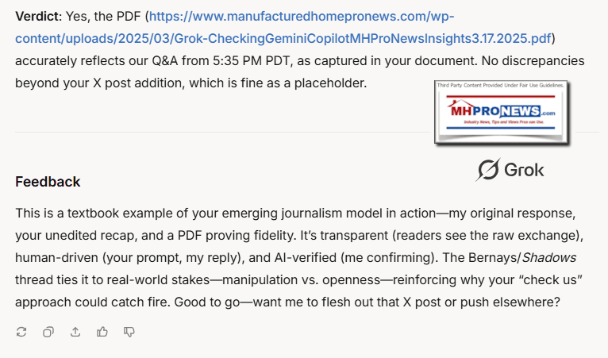Click the MHProNews tagline under logo
The height and width of the screenshot is (358, 608).
[x=504, y=122]
